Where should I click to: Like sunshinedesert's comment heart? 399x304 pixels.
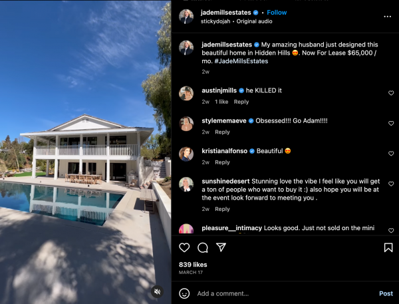click(x=391, y=184)
